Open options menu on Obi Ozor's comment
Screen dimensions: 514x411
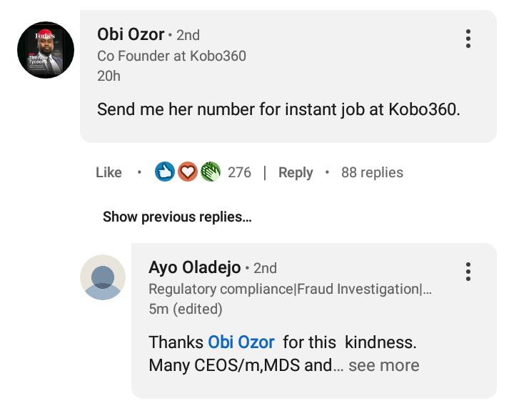coord(468,39)
